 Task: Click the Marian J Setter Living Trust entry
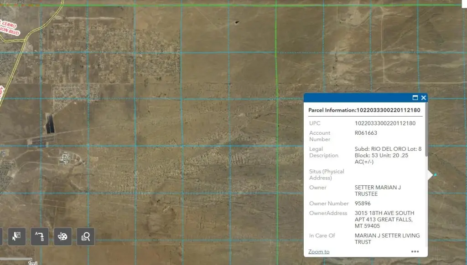click(387, 239)
